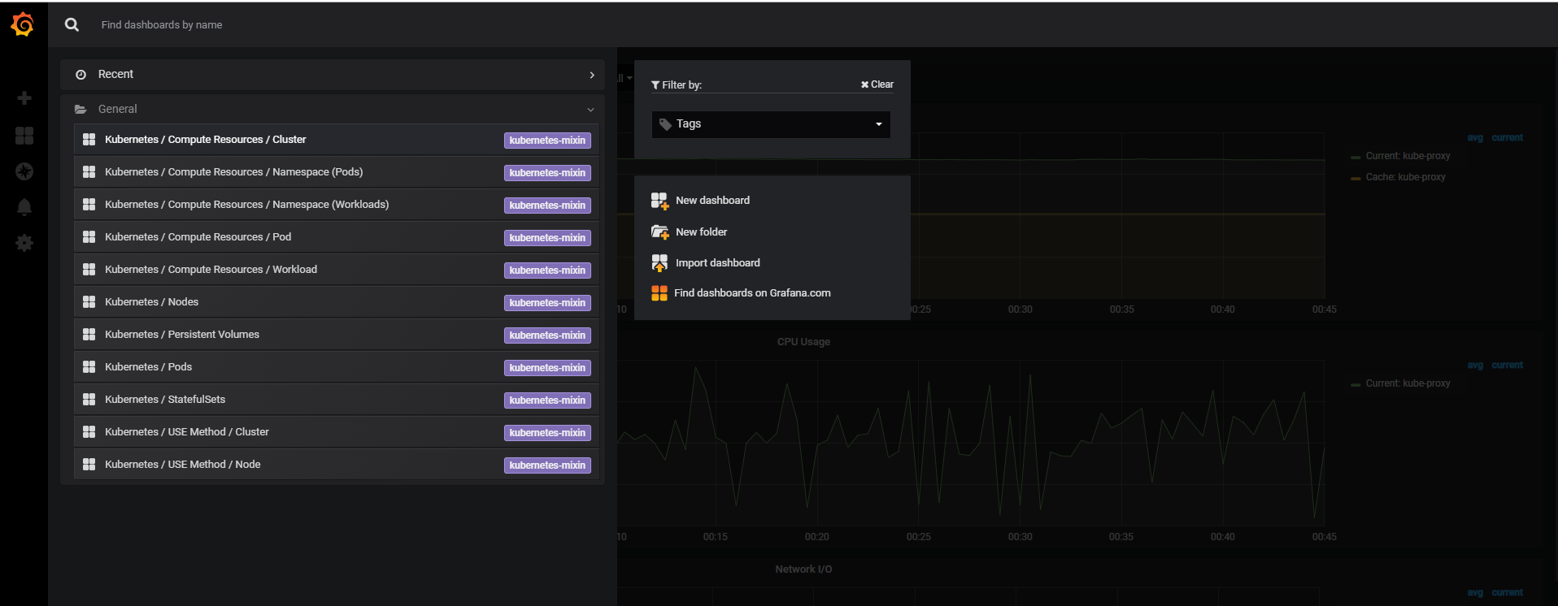Click the General folder header label
The image size is (1558, 606).
(x=118, y=109)
